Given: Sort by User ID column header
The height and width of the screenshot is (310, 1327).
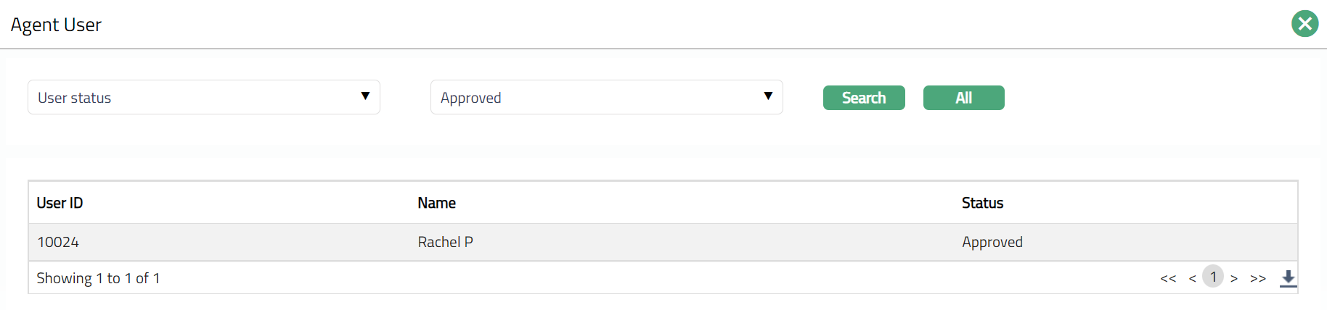Looking at the screenshot, I should (x=60, y=203).
